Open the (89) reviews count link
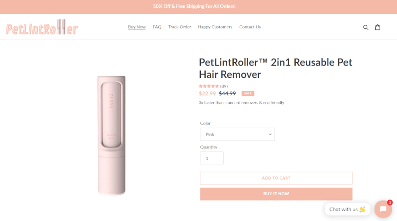Image resolution: width=397 pixels, height=221 pixels. click(x=224, y=86)
